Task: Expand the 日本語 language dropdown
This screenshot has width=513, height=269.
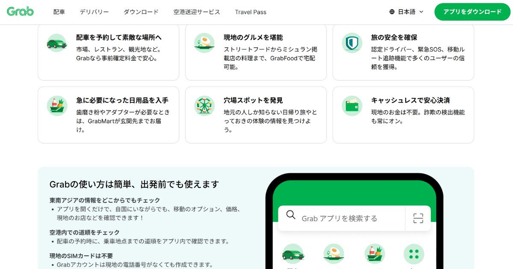Action: coord(406,12)
